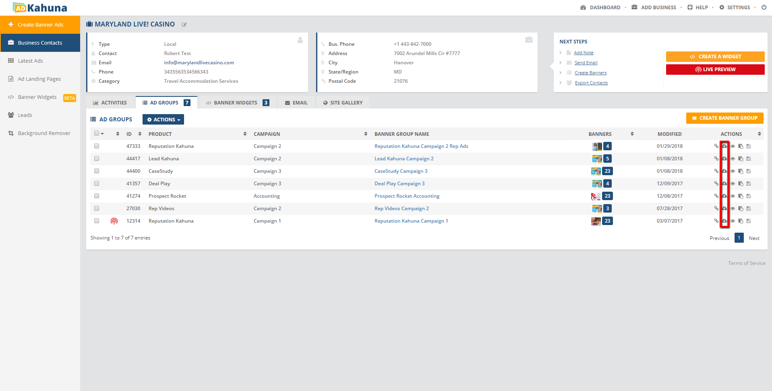
Task: Click the link icon in the CaseStudy row
Action: (x=716, y=171)
